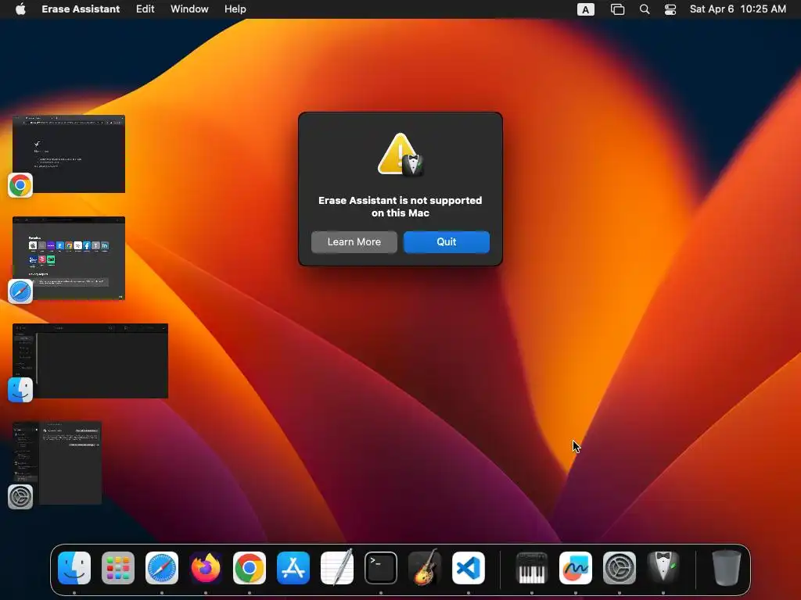Click the keyboard input source icon
801x600 pixels.
coord(585,9)
